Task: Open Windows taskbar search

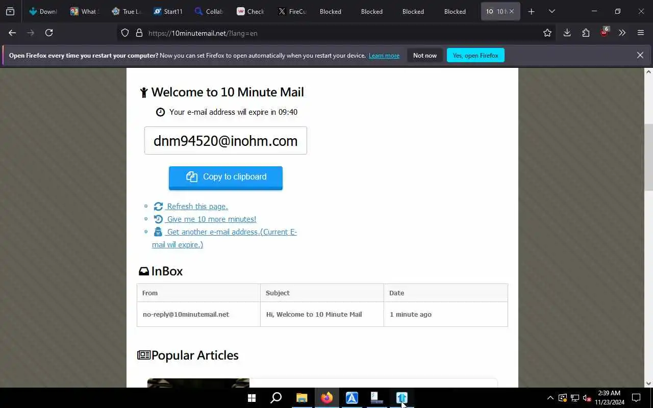Action: click(276, 398)
